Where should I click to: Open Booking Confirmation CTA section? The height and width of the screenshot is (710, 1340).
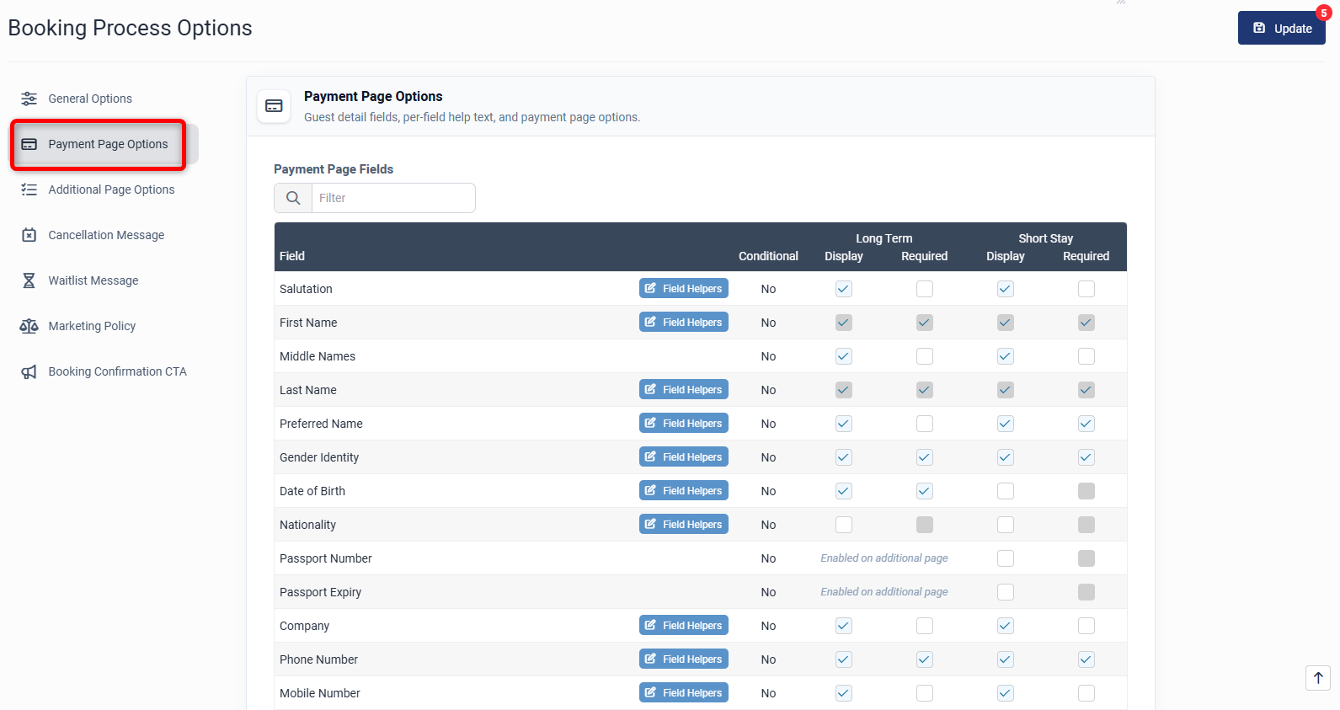(117, 371)
